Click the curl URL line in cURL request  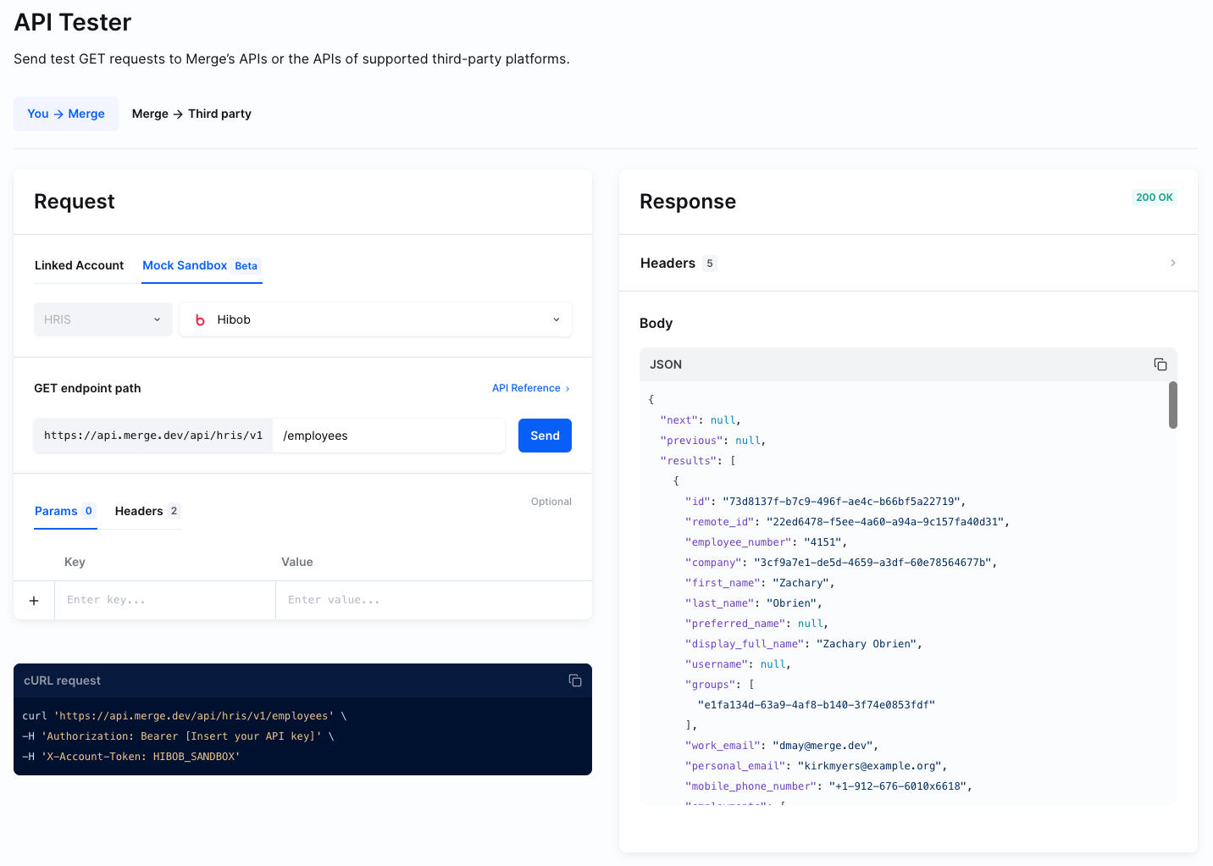185,716
